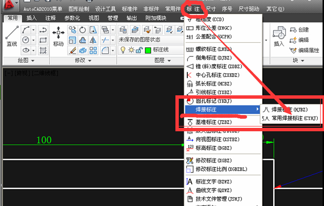Select 中心孔标注 (ZXKBZ) entry
This screenshot has height=206, width=324.
(x=216, y=75)
